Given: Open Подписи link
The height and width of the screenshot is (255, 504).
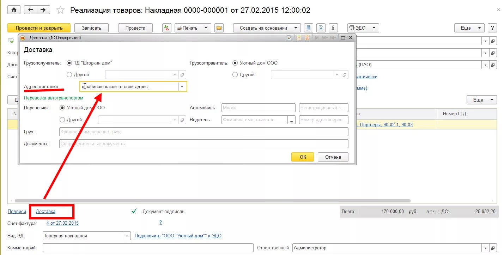Looking at the screenshot, I should (17, 211).
